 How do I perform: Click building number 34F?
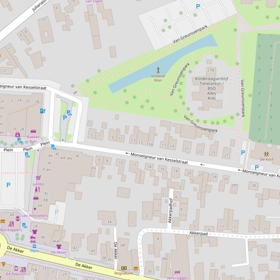click(123, 245)
